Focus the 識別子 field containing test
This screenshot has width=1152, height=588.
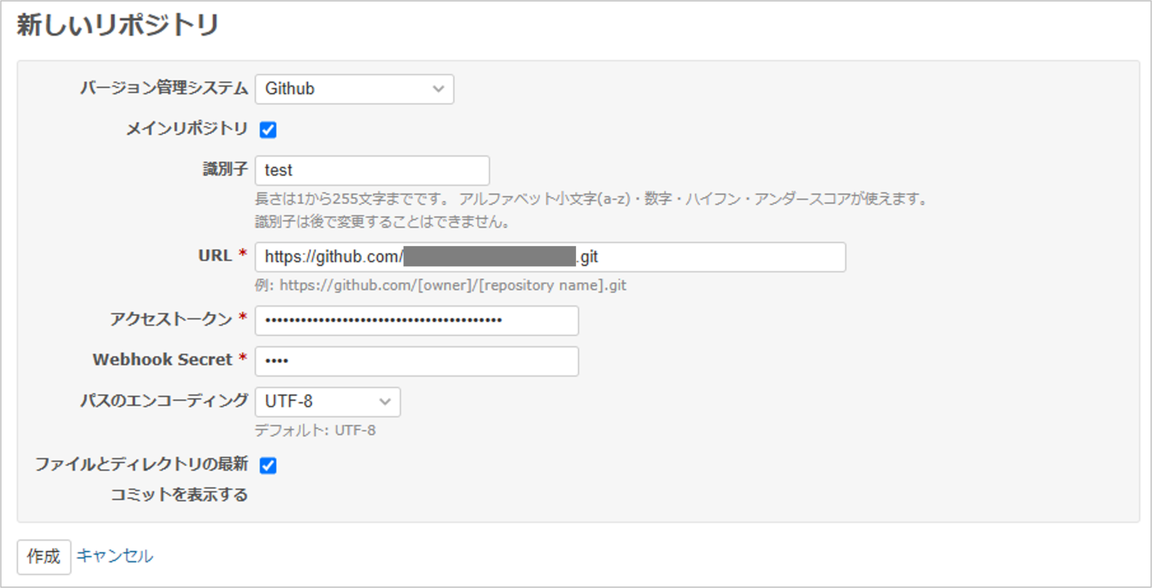[x=371, y=170]
